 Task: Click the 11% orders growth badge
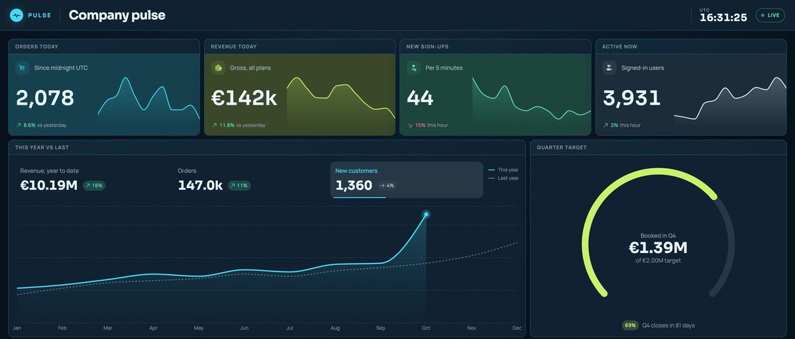coord(239,185)
